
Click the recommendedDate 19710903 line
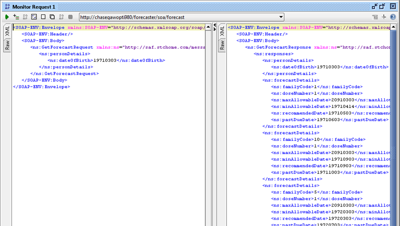click(x=330, y=166)
